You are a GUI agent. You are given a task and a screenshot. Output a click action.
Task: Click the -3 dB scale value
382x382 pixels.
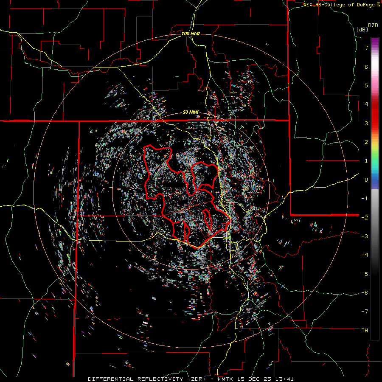coord(365,236)
